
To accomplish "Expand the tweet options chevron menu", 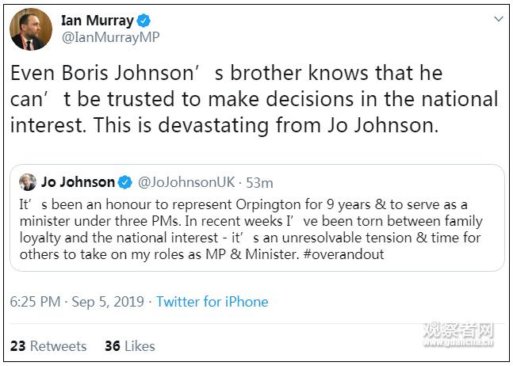I will tap(498, 18).
